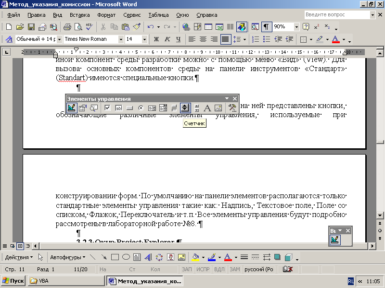Screen dimensions: 385x288
Task: Open the Вставка menu
Action: tap(79, 15)
